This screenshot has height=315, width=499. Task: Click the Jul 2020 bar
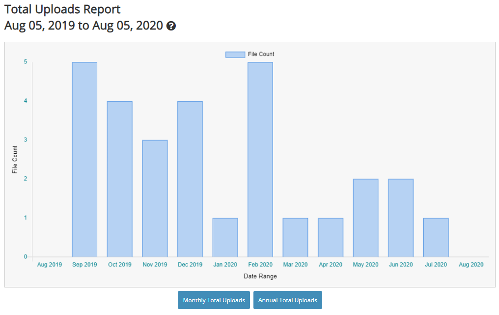[x=436, y=237]
